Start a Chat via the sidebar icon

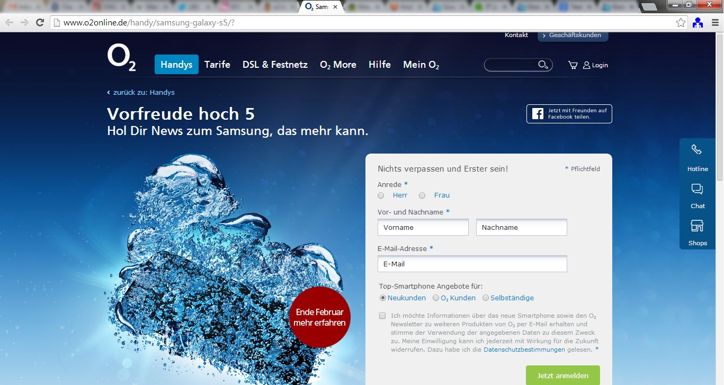coord(697,189)
